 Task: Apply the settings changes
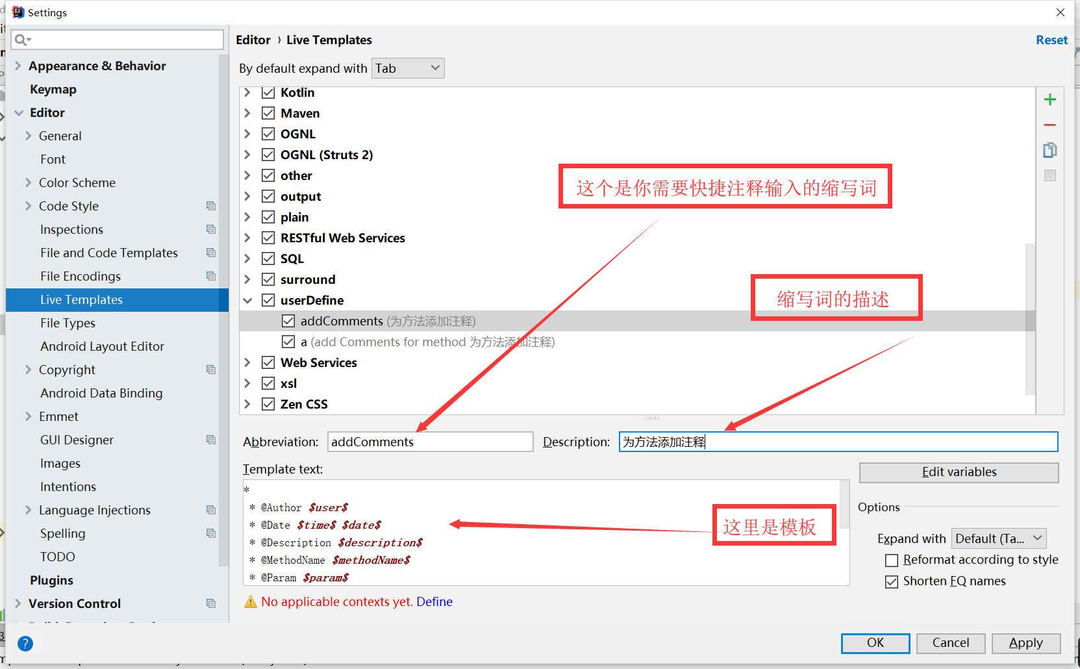point(1026,643)
